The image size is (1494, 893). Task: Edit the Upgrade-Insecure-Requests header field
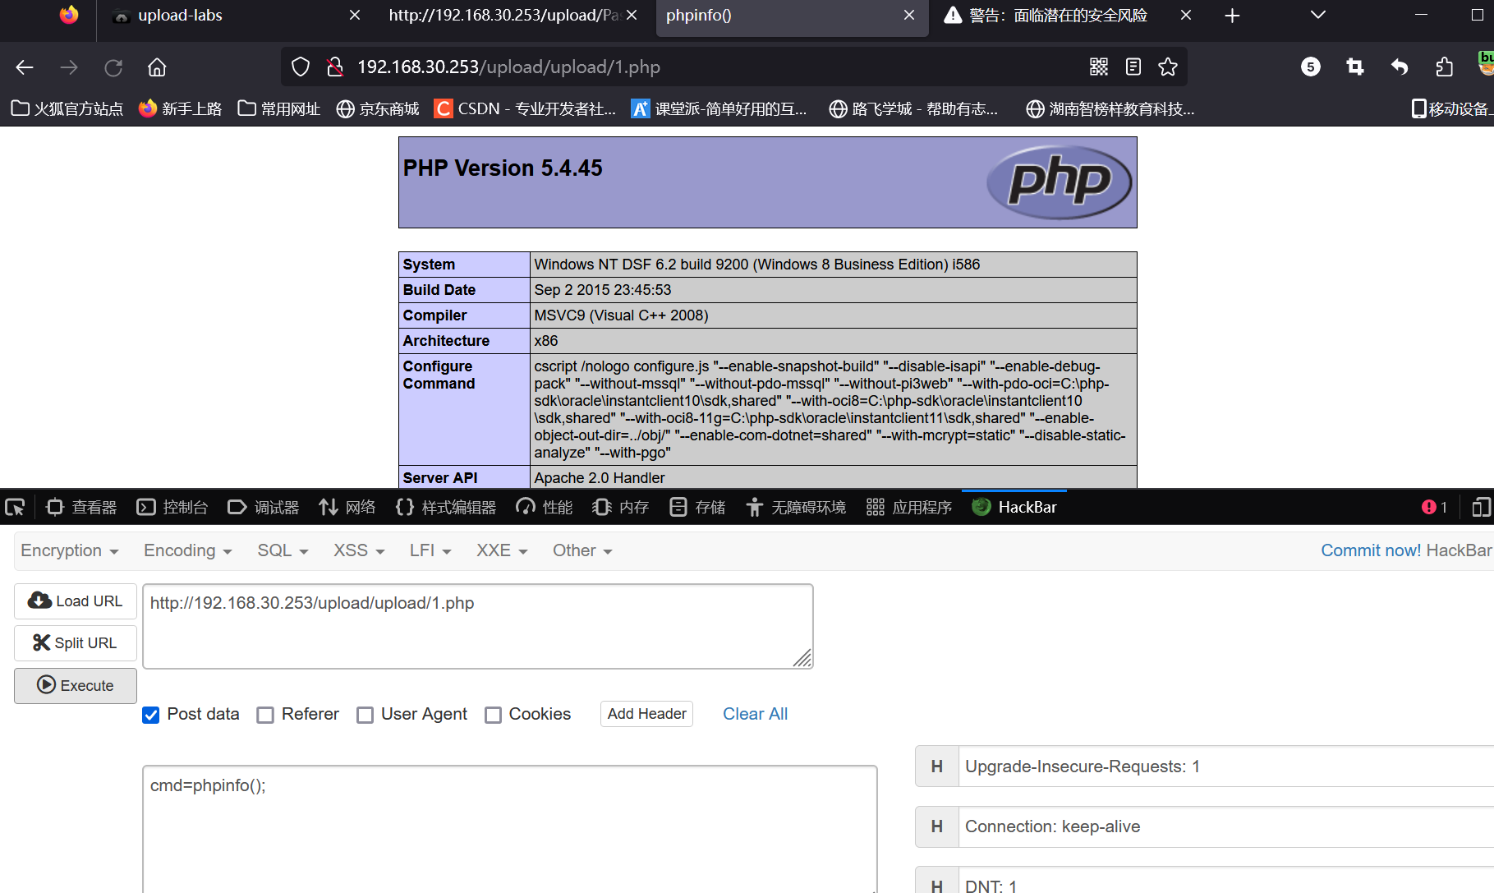click(x=1226, y=766)
